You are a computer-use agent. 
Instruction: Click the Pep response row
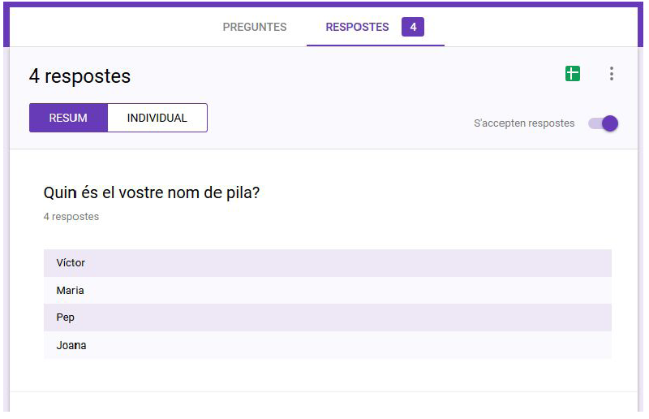pyautogui.click(x=327, y=317)
